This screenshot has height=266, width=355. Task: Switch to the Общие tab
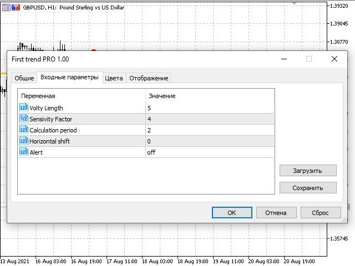[24, 78]
